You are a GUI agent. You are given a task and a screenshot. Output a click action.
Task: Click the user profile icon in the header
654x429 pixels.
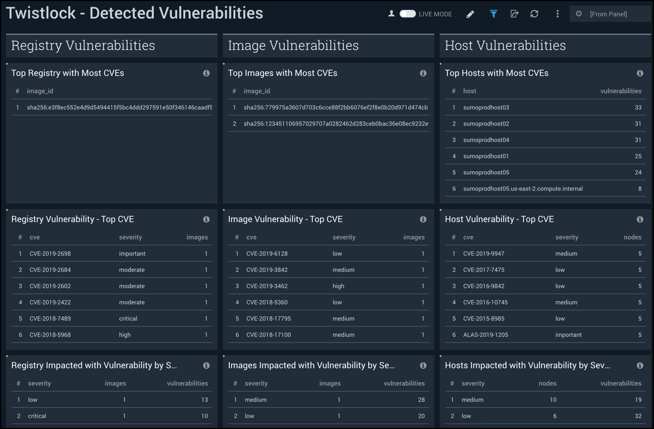392,14
